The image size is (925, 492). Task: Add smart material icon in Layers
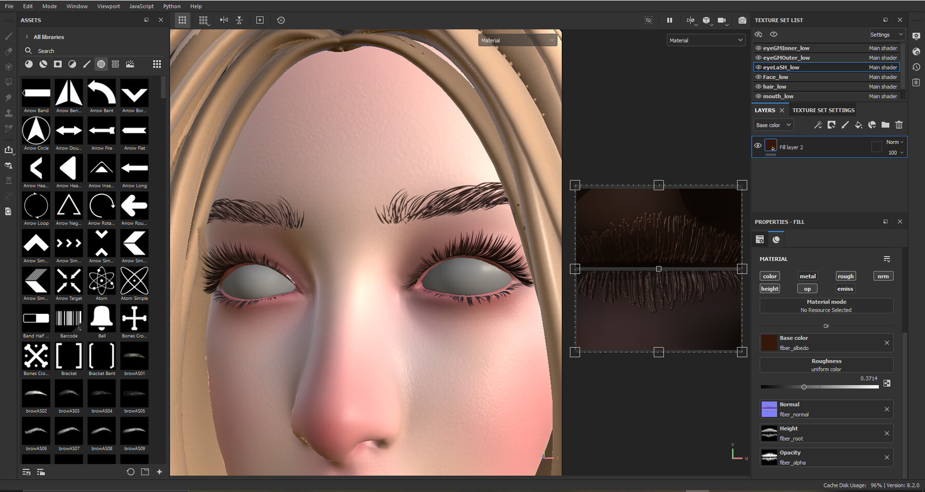(x=872, y=125)
